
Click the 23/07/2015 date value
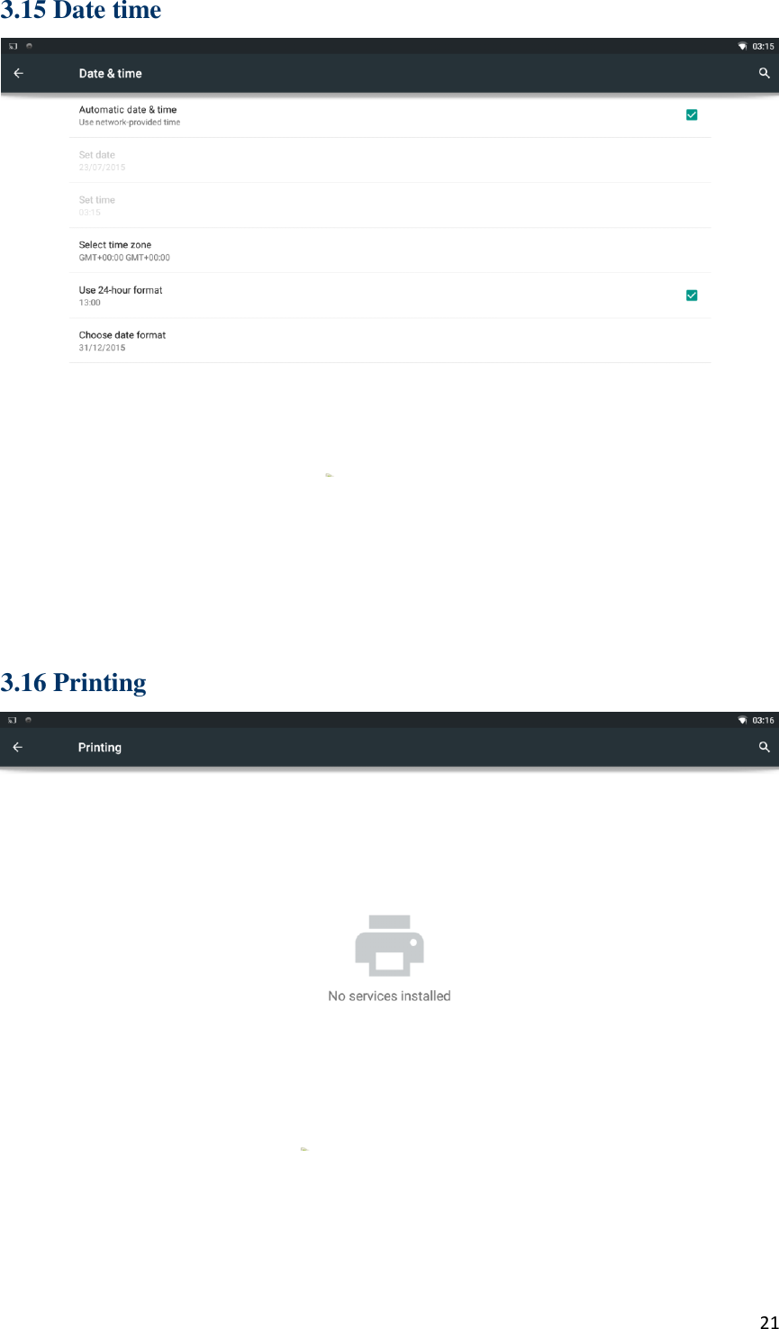(x=102, y=168)
